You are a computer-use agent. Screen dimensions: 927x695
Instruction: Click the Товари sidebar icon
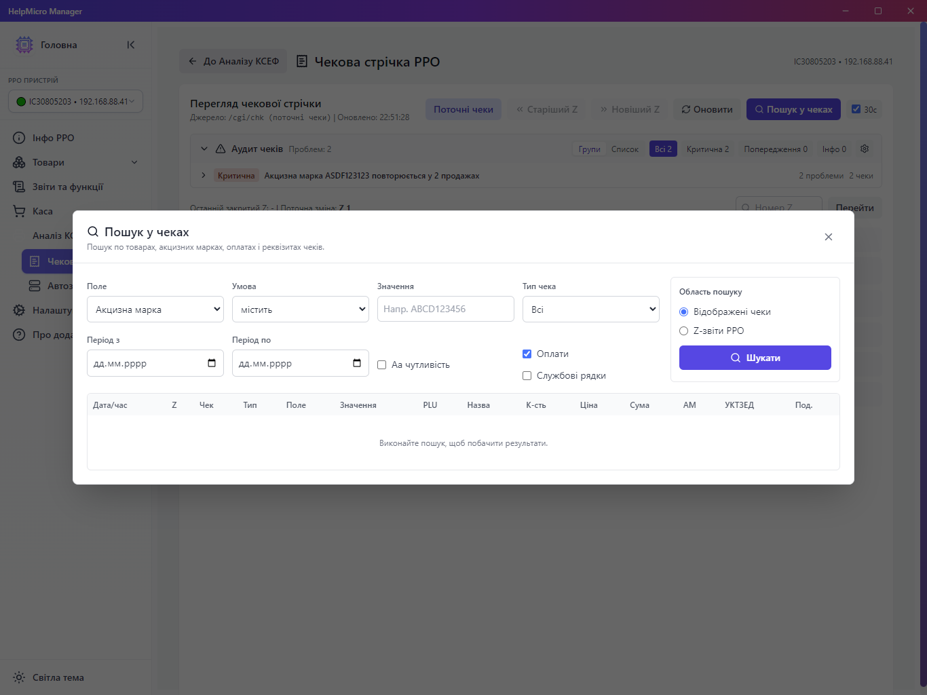(19, 162)
